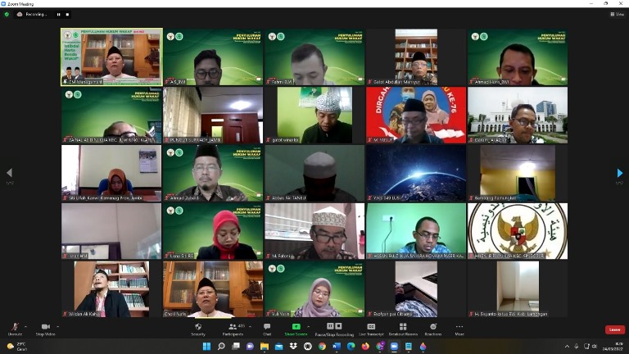Open Breakout Rooms
The image size is (629, 354).
point(403,329)
